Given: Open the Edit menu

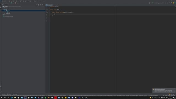Looking at the screenshot, I should (x=5, y=1).
